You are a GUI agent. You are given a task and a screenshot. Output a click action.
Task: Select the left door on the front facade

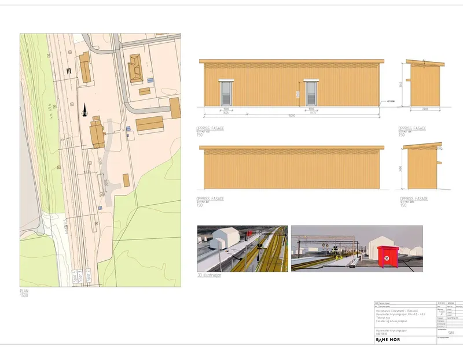226,93
